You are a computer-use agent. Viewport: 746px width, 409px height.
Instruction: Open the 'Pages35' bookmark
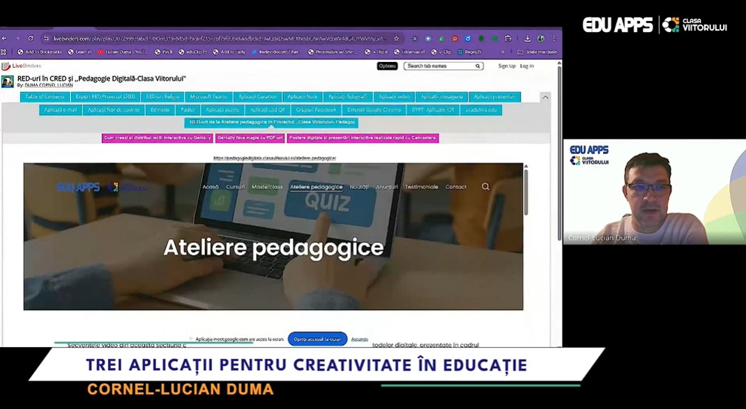pyautogui.click(x=469, y=52)
